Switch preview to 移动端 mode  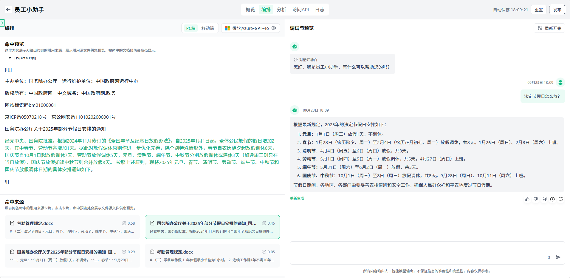207,28
